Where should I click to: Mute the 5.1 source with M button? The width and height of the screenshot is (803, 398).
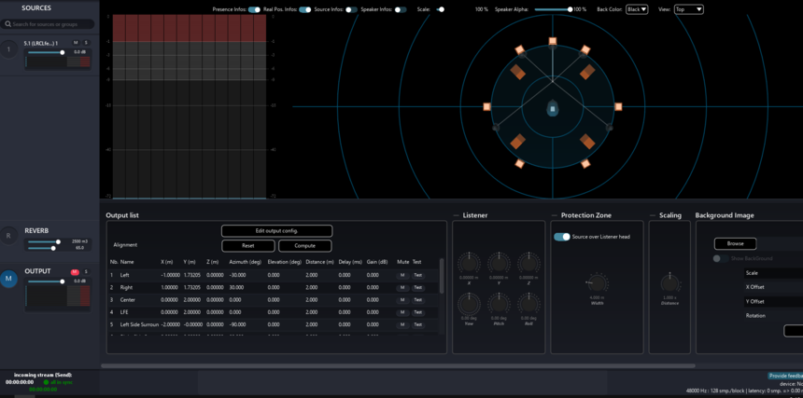point(76,43)
